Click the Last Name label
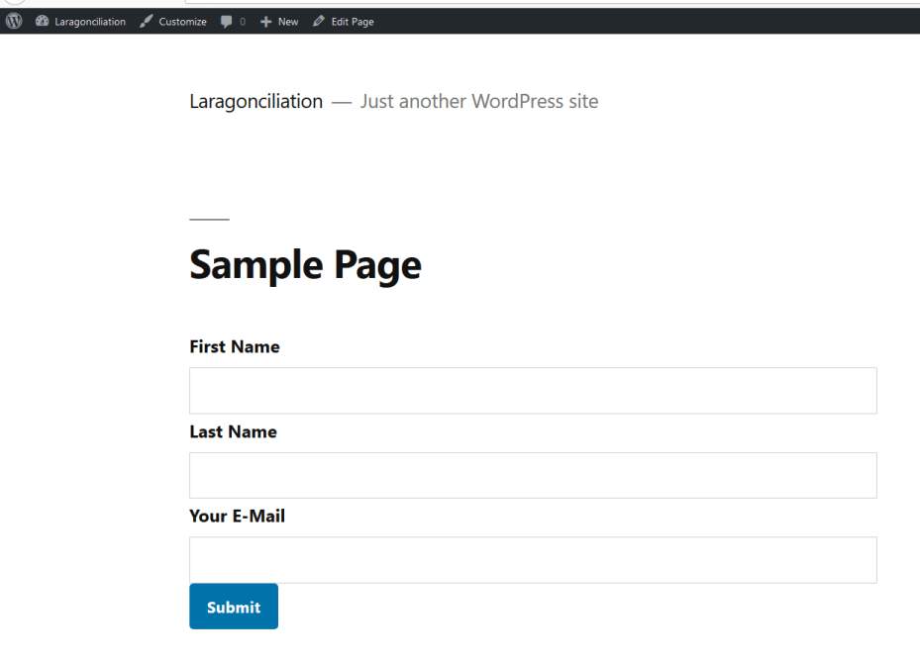The width and height of the screenshot is (920, 664). 233,431
